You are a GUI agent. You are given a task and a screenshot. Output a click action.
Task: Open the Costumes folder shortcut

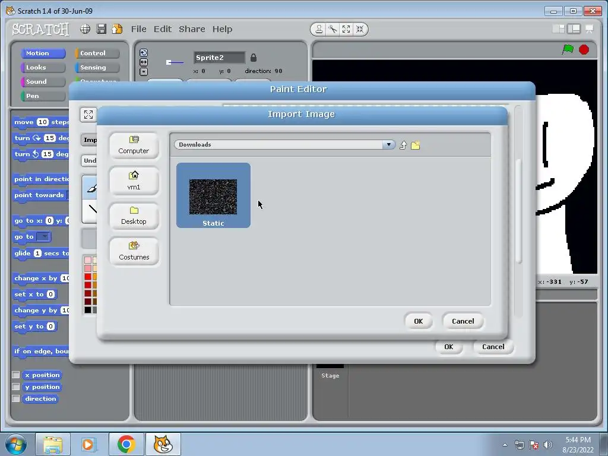134,251
